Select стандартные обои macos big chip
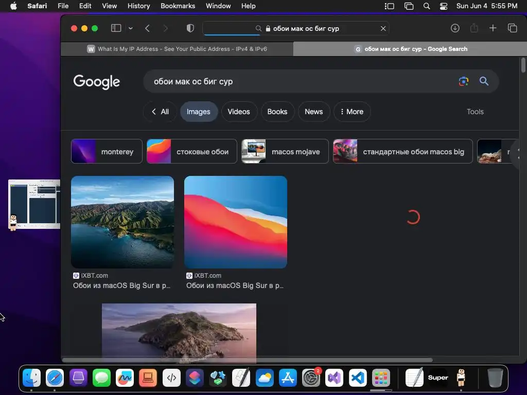 402,152
